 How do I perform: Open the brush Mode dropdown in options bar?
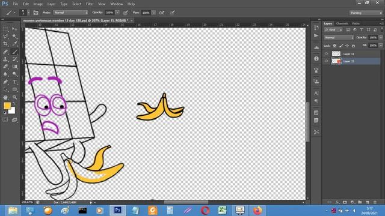71,13
